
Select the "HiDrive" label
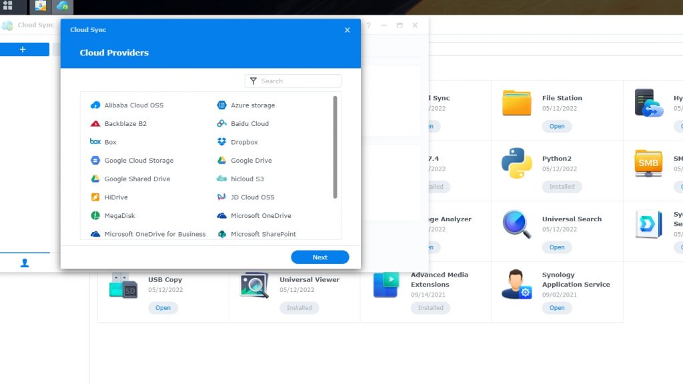pyautogui.click(x=116, y=197)
